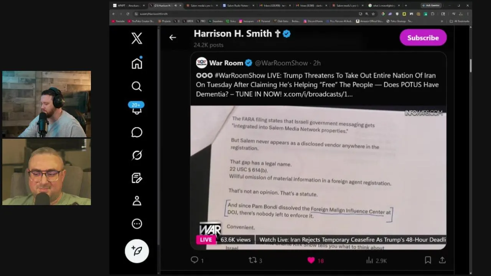The height and width of the screenshot is (276, 491).
Task: Click the top webcam feed overlay
Action: (47, 104)
